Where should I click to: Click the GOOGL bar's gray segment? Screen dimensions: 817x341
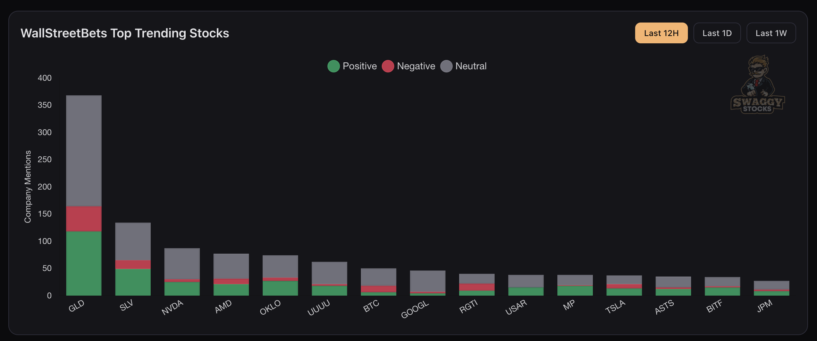[x=428, y=281]
